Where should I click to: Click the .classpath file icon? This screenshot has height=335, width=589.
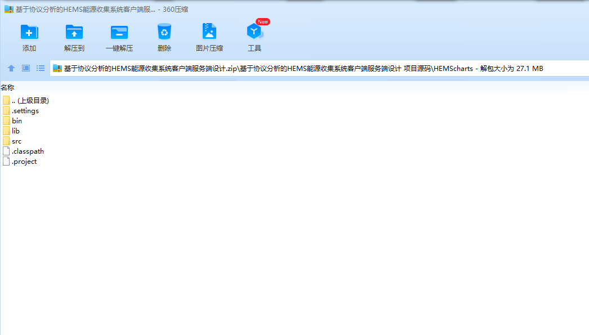point(6,151)
